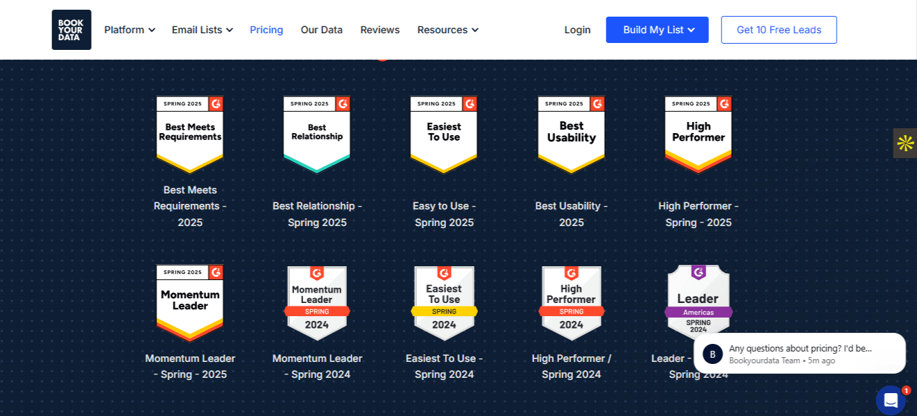Click the 'High Performer / Spring 2024' caption
The height and width of the screenshot is (416, 917).
[572, 367]
